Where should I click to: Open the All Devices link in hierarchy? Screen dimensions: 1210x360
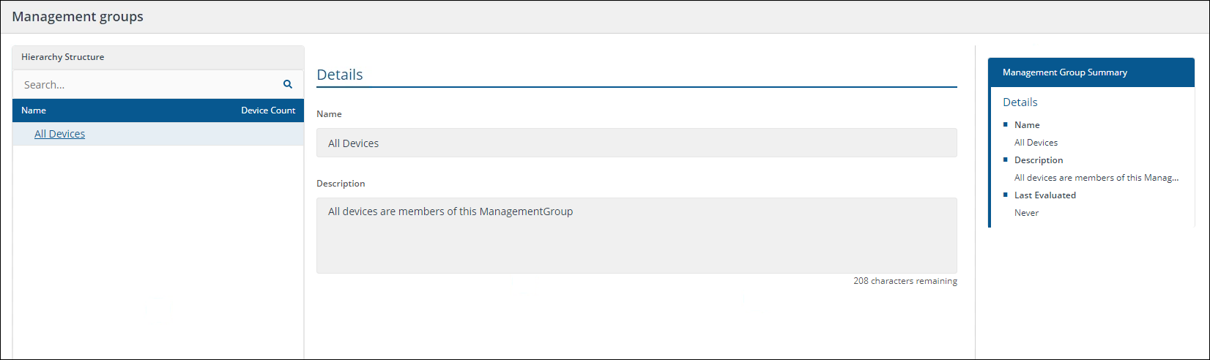(59, 134)
